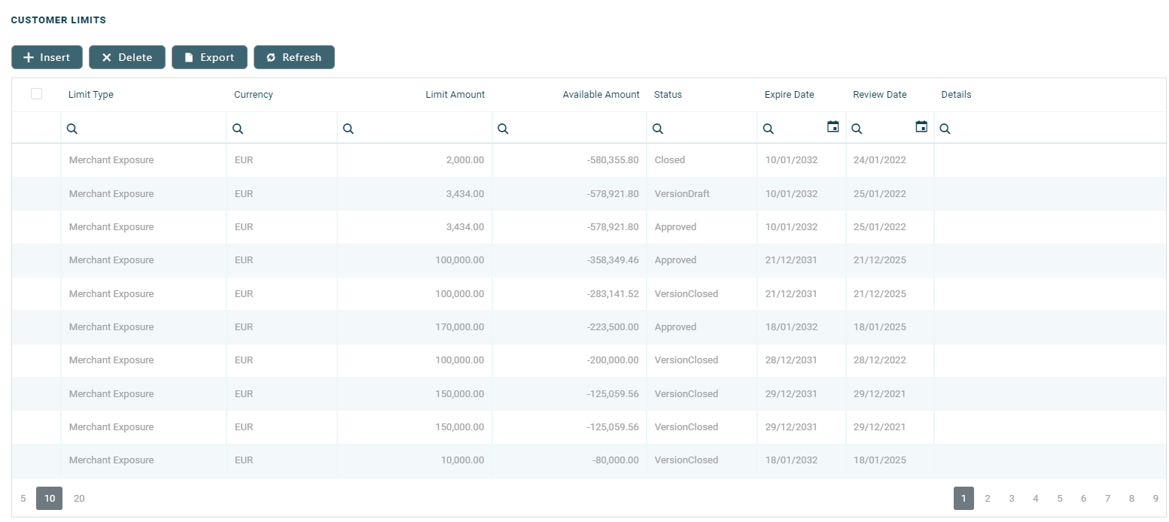Click the search icon under Available Amount
The image size is (1169, 522).
pyautogui.click(x=503, y=129)
